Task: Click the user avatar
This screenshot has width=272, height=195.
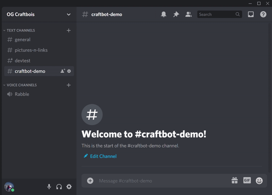Action: [9, 187]
